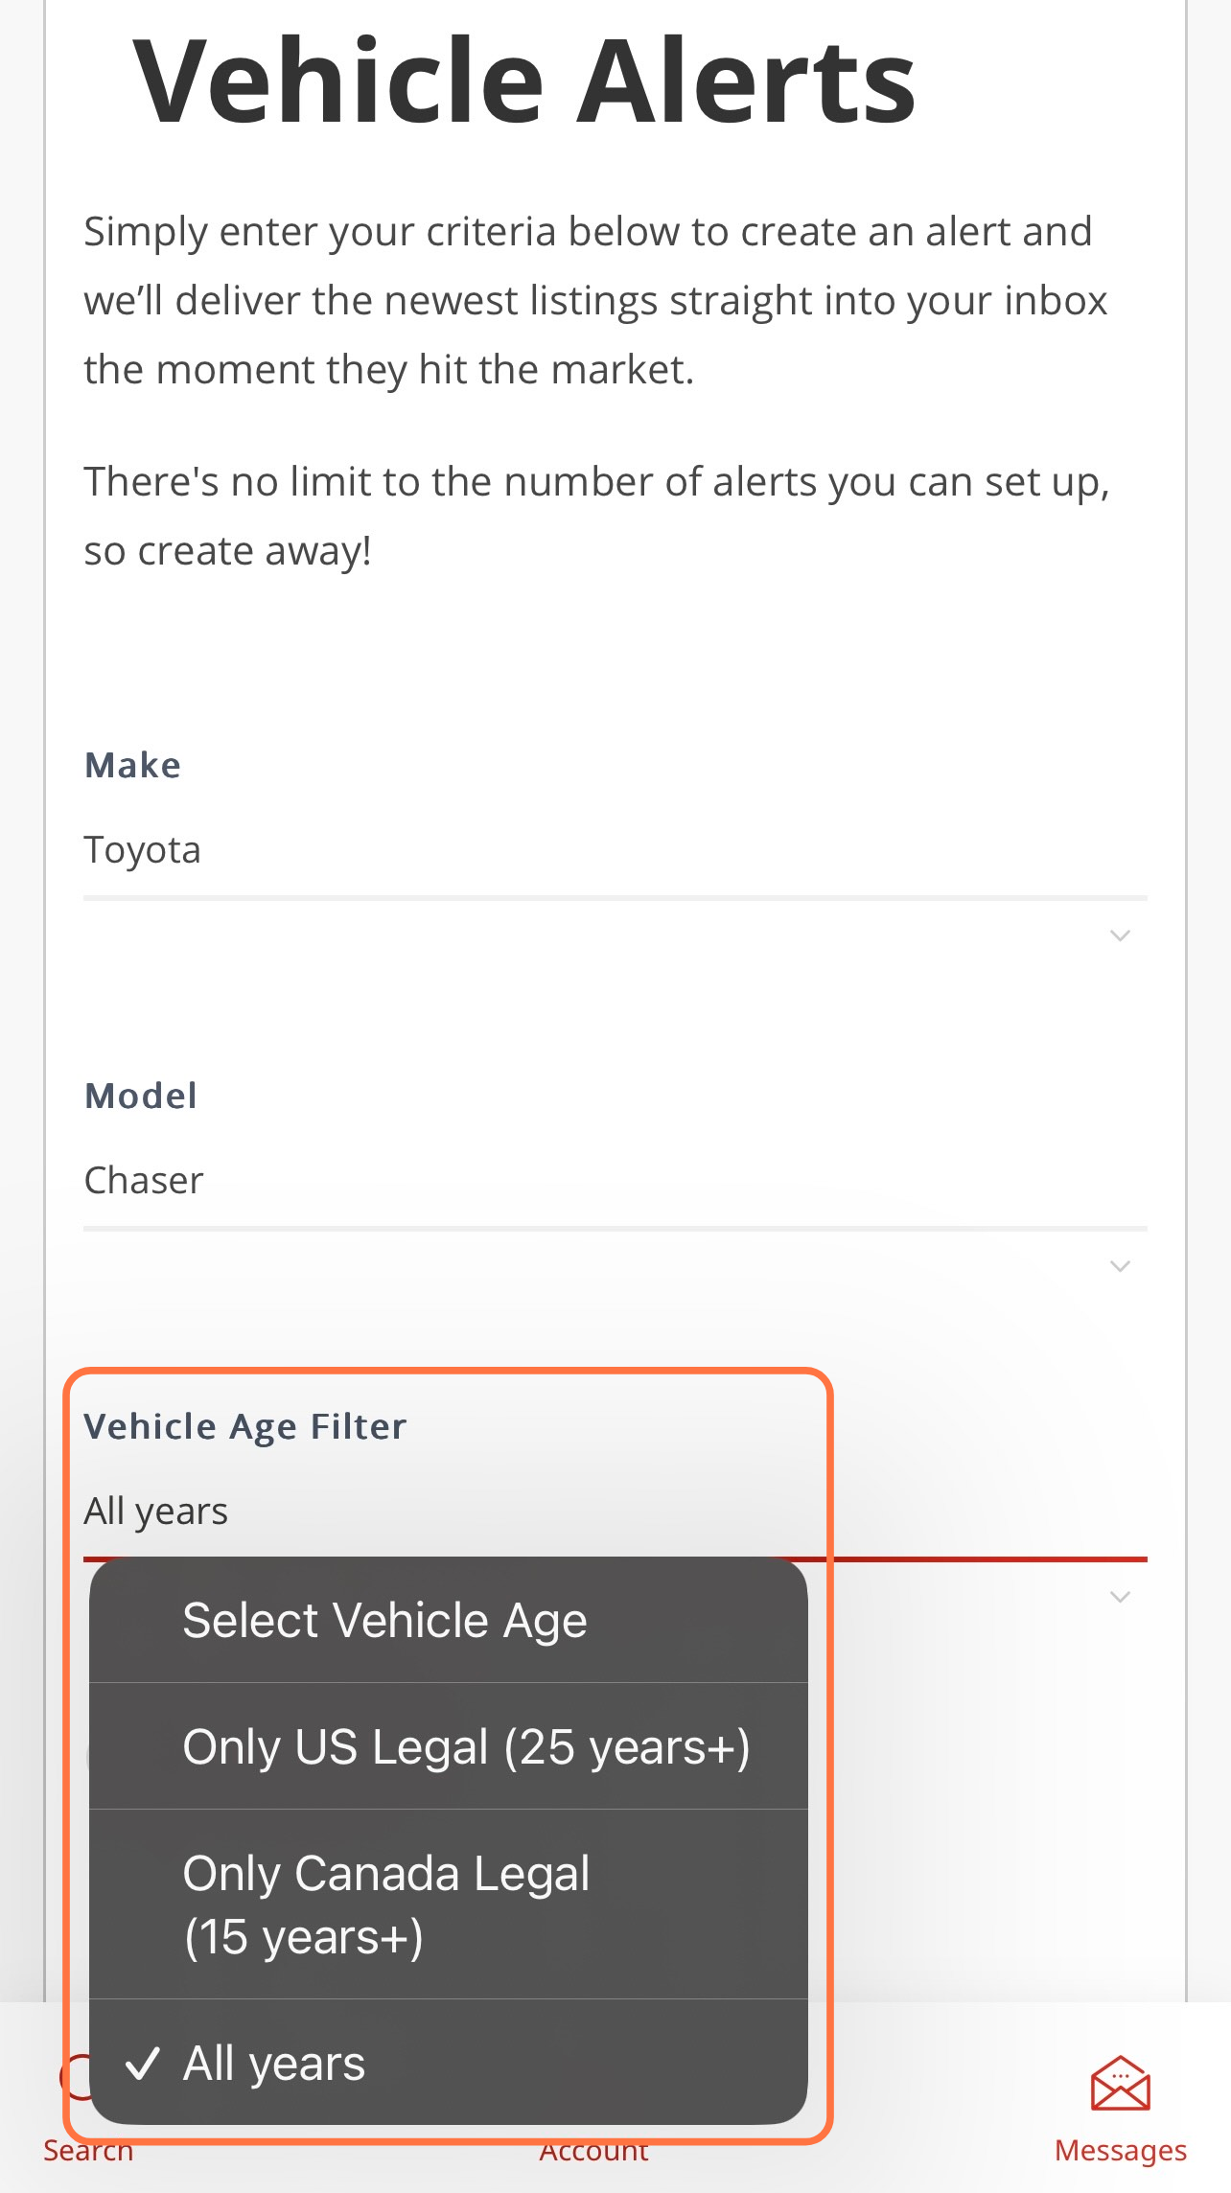Expand the Make dropdown chevron
The height and width of the screenshot is (2193, 1231).
(x=1120, y=935)
